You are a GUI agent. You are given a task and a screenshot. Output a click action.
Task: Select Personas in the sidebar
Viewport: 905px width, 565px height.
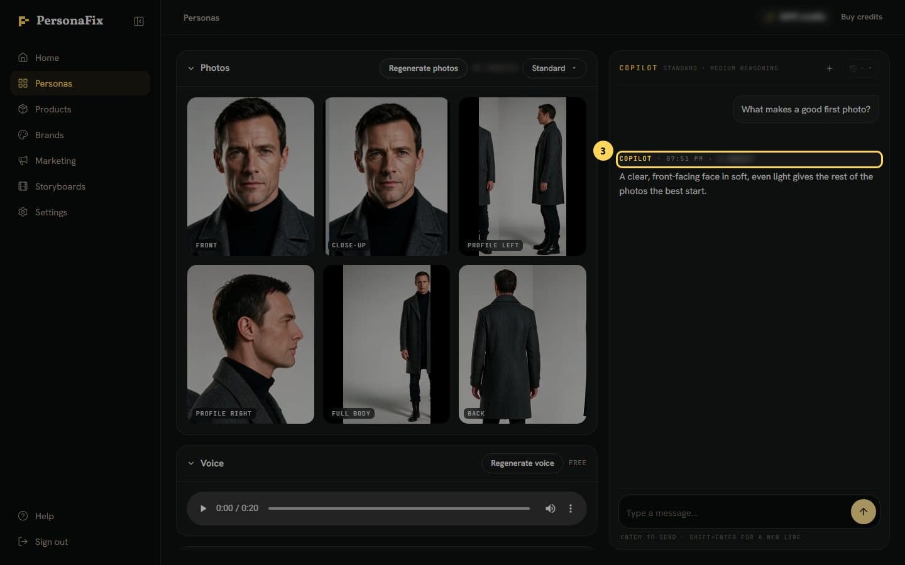click(x=80, y=83)
